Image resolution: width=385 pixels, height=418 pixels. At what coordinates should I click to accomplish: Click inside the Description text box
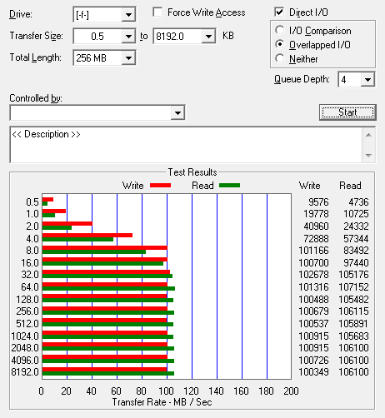[186, 145]
